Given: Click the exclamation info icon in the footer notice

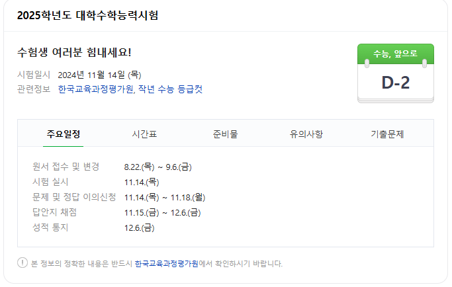Looking at the screenshot, I should (23, 263).
